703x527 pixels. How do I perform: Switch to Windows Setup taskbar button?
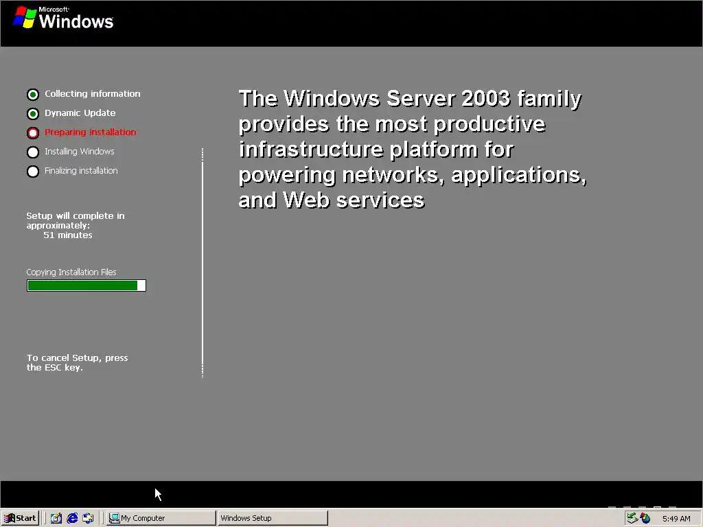point(273,518)
